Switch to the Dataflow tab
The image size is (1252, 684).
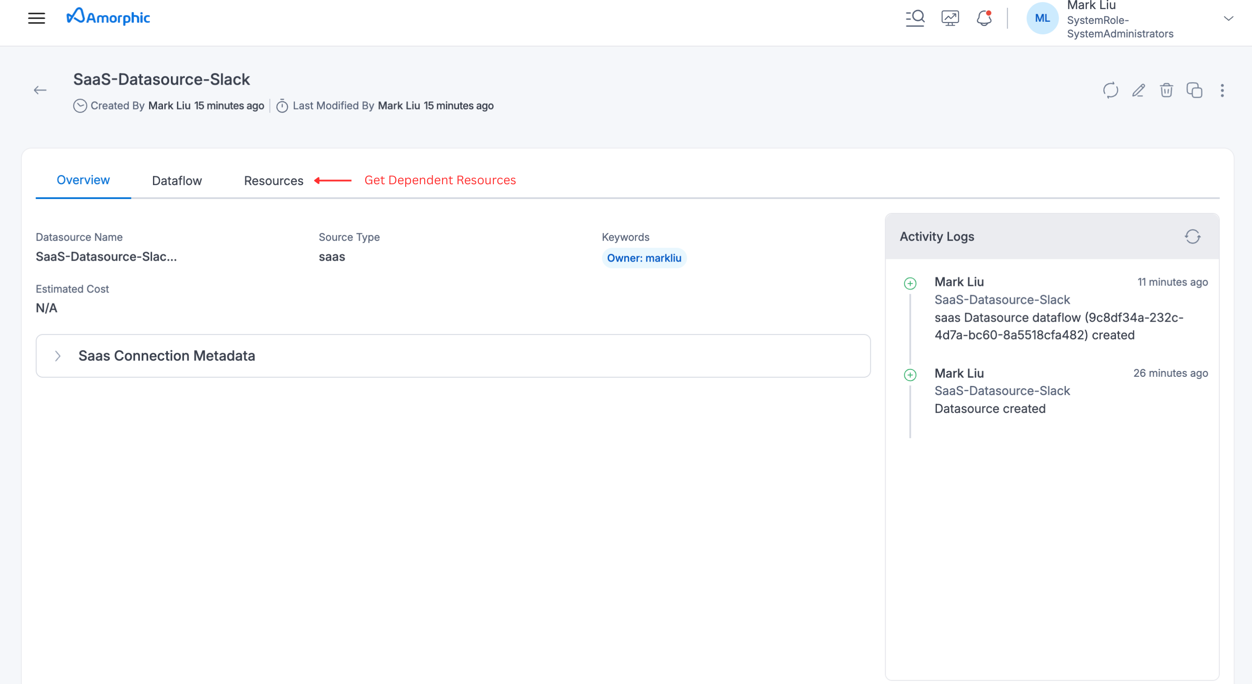click(176, 181)
